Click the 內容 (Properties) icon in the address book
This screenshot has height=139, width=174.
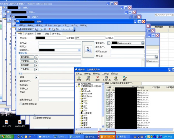(x=88, y=78)
